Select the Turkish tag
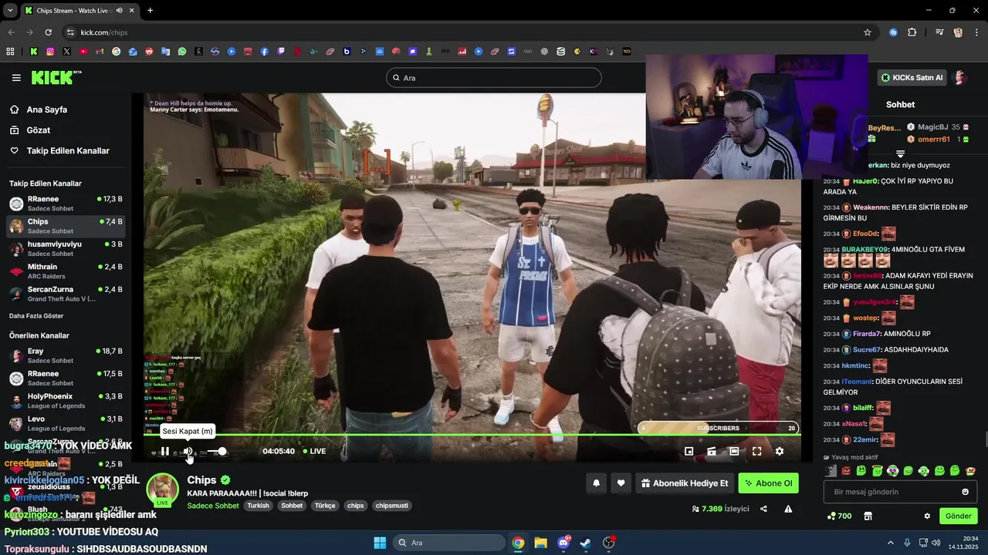The width and height of the screenshot is (988, 555). [x=258, y=506]
